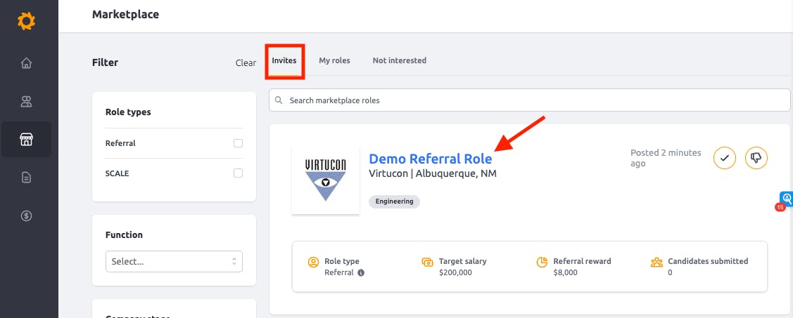Click the Role types heading

coord(128,112)
